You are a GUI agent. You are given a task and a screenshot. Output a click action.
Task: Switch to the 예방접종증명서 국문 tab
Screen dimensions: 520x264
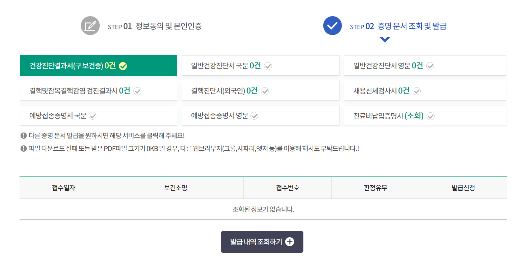(x=98, y=115)
